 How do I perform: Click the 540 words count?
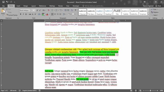tap(13, 90)
